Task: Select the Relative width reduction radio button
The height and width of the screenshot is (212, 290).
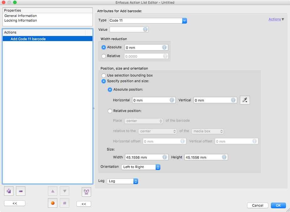Action: (104, 56)
